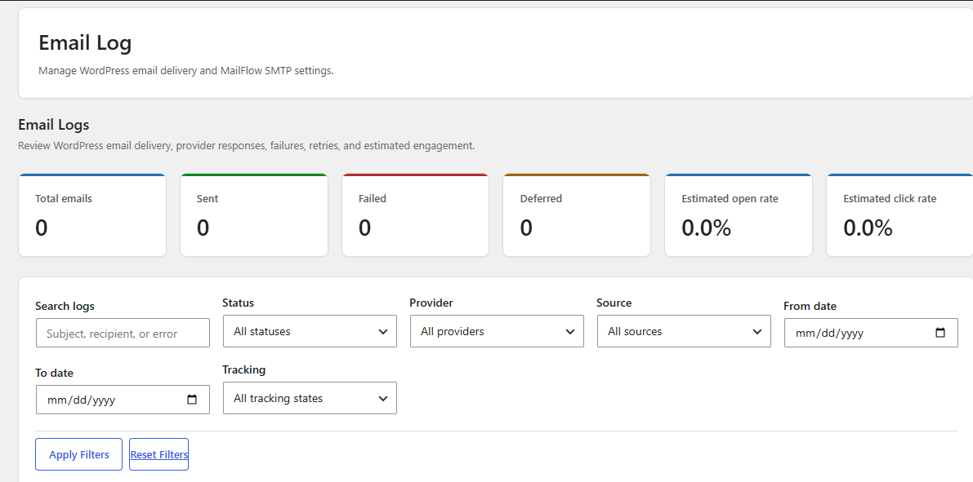Click the Email Log page heading
Screen dimensions: 973x482
coord(85,42)
